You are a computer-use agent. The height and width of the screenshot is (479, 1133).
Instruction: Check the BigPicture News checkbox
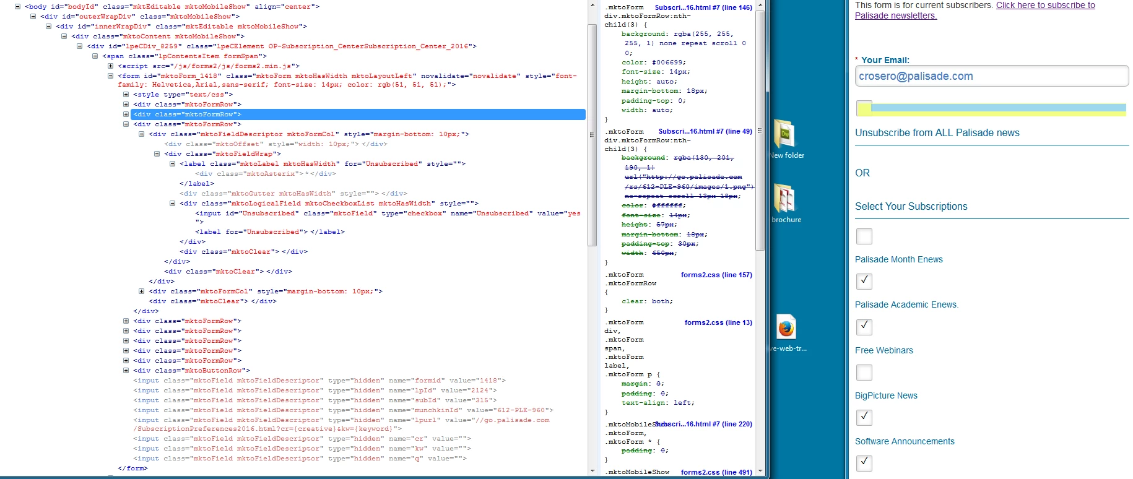pyautogui.click(x=864, y=373)
